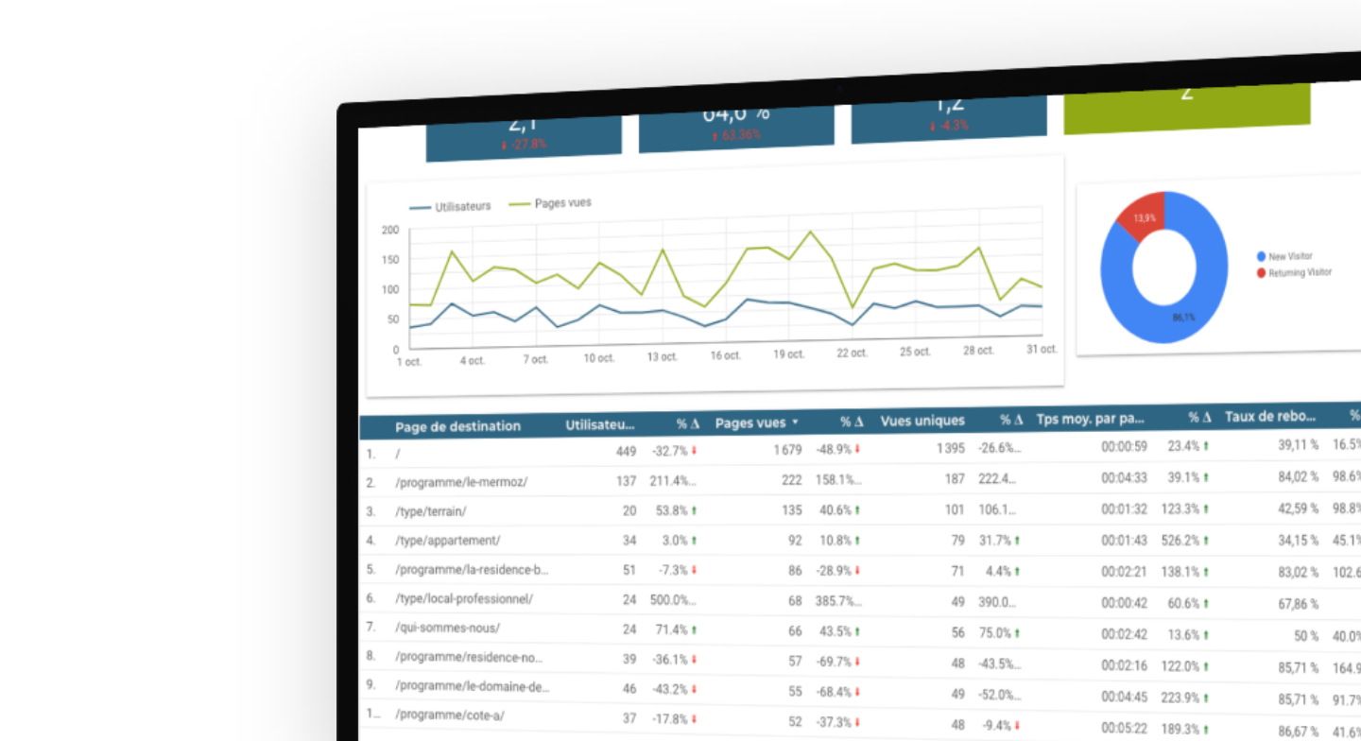Click the red down arrow beside -7.3%
1361x741 pixels.
click(695, 571)
